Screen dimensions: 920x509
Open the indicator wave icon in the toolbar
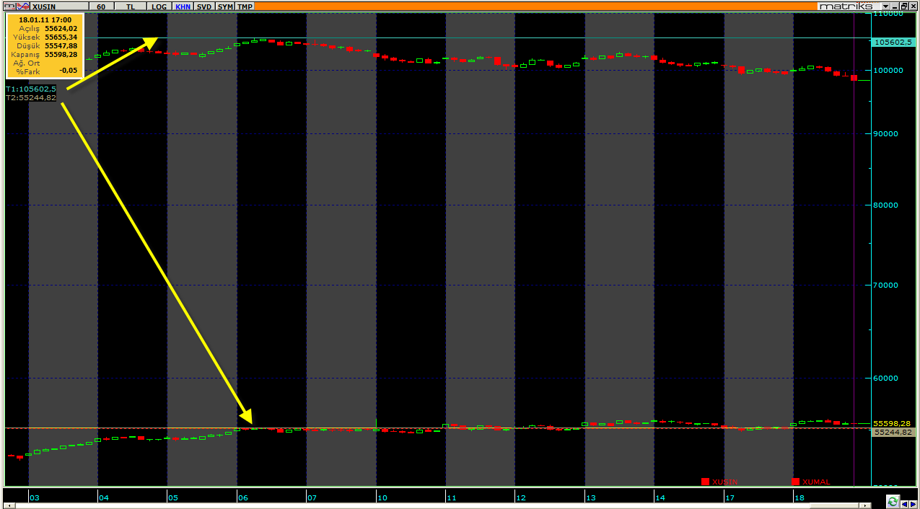[x=23, y=6]
